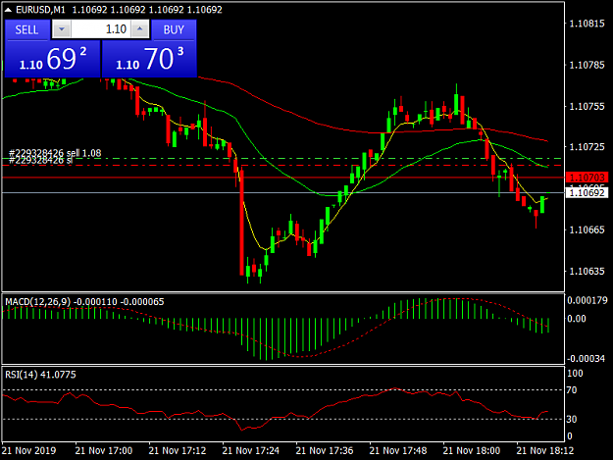
Task: Click the RSI scale value 100
Action: (575, 374)
